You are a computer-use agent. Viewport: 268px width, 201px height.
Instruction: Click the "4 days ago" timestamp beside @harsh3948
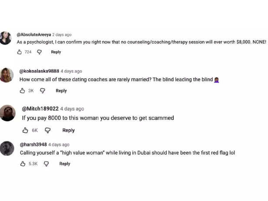coord(59,144)
